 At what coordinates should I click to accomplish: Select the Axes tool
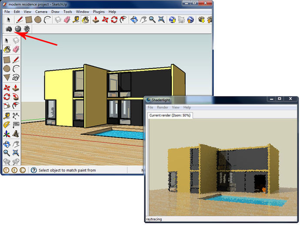[7, 134]
